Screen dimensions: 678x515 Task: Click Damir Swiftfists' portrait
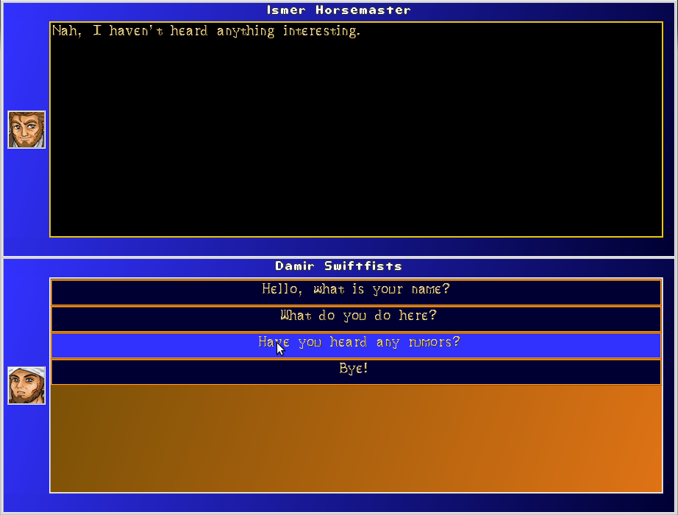click(x=26, y=386)
